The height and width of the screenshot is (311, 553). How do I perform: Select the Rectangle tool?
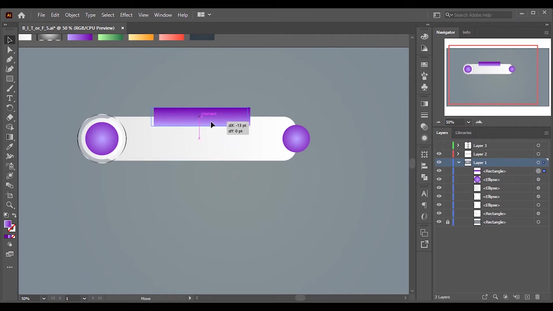[x=10, y=79]
